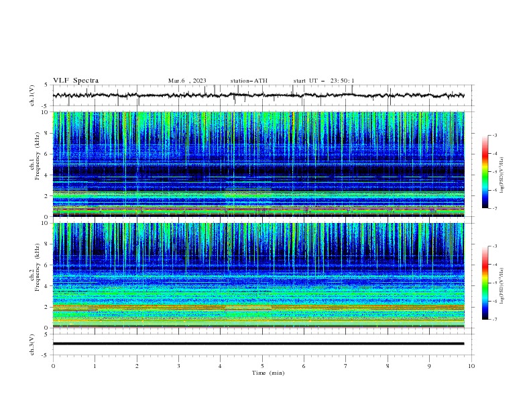Click the "5" volt tick on ch.1(V) axis
Image resolution: width=531 pixels, height=411 pixels.
click(47, 85)
